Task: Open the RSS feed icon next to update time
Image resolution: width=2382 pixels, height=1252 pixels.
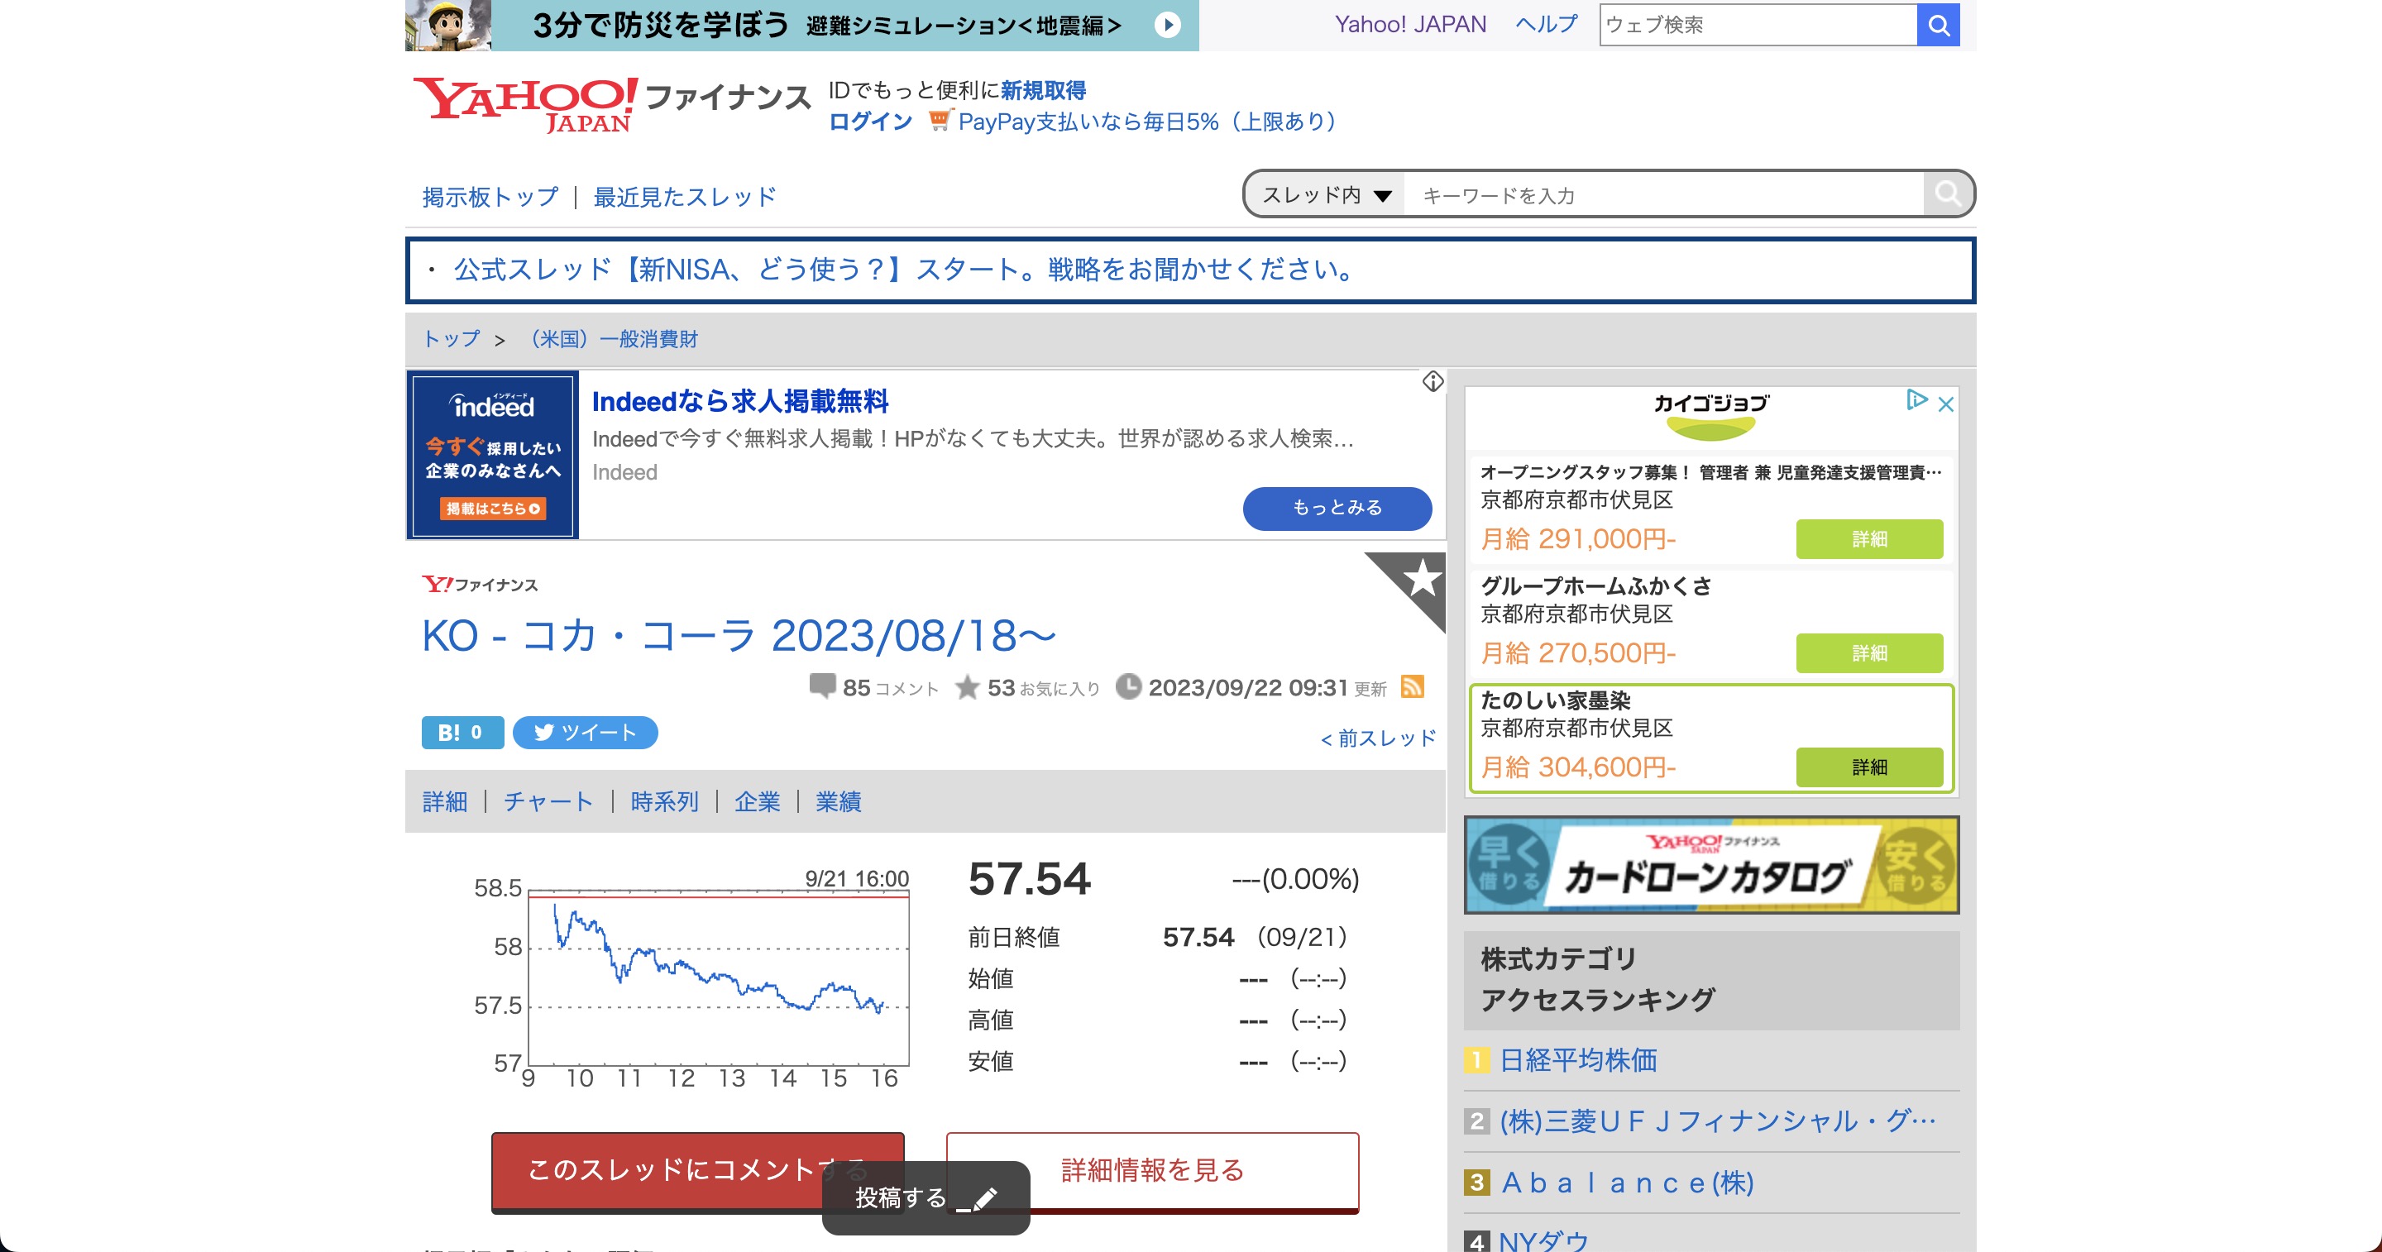Action: pos(1412,687)
